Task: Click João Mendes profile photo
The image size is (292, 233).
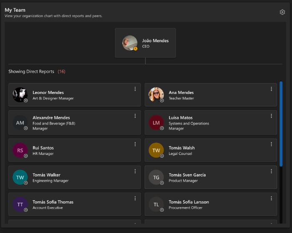Action: coord(130,43)
